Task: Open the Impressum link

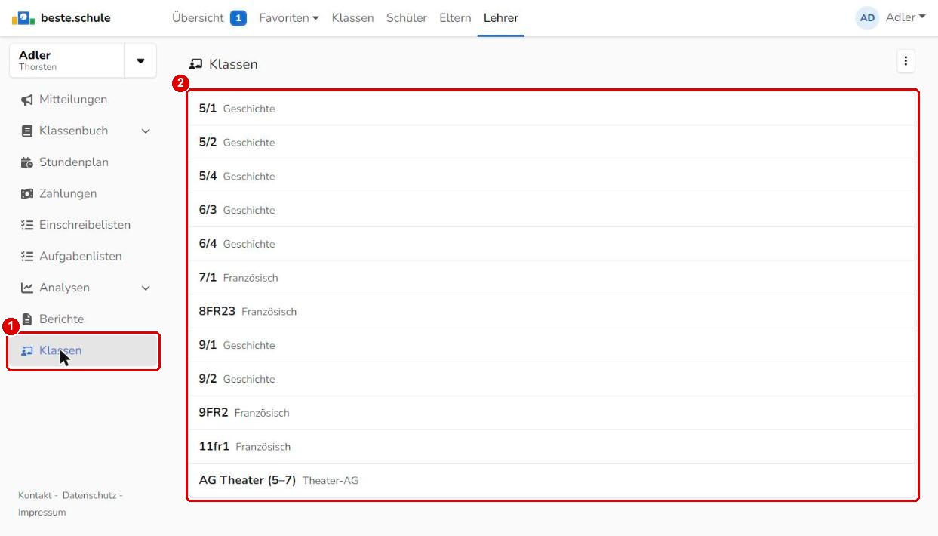Action: tap(42, 513)
